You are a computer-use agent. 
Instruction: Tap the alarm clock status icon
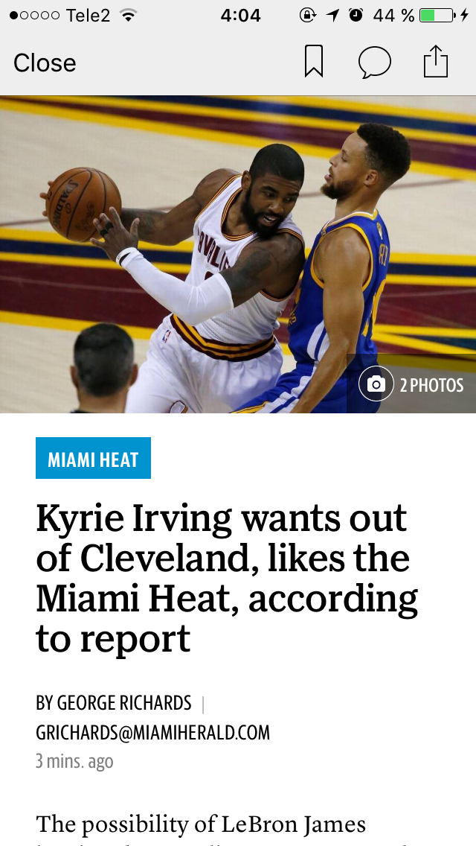point(356,15)
